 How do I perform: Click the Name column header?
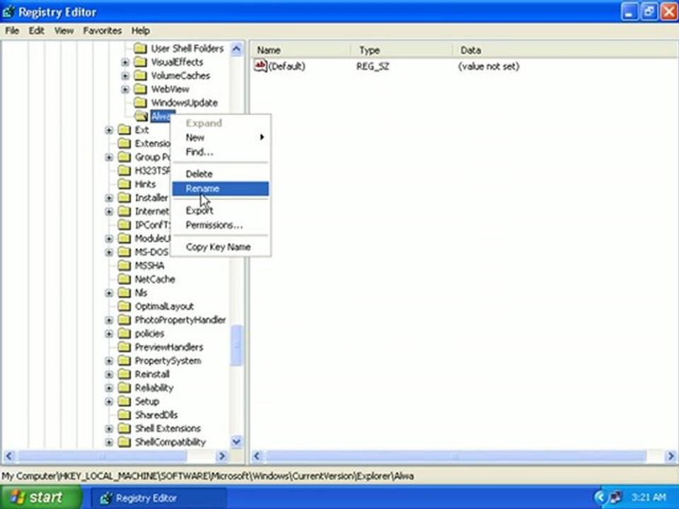tap(301, 50)
